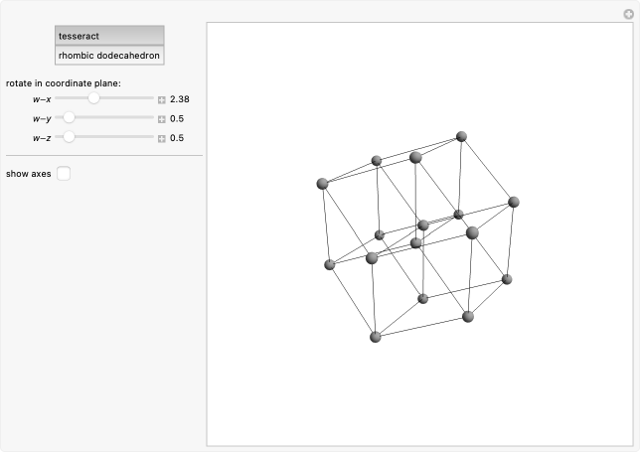Select the tesseract option
The width and height of the screenshot is (640, 453).
109,36
